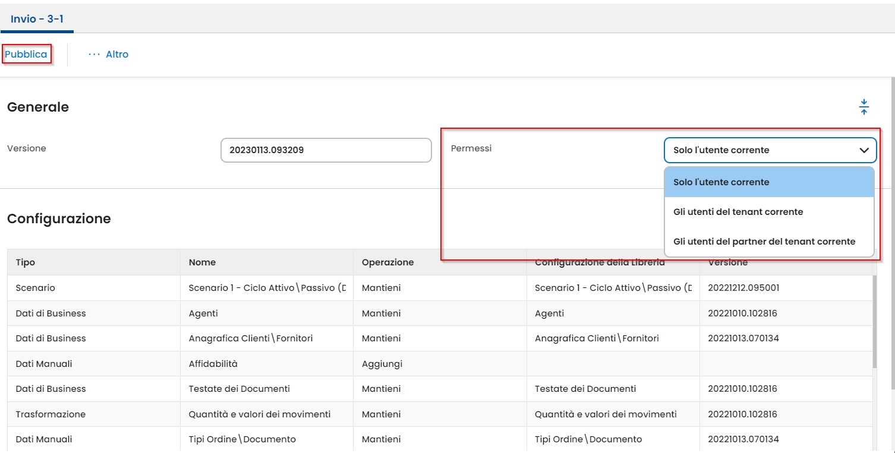Click the Operazione column header
895x453 pixels.
[x=387, y=262]
